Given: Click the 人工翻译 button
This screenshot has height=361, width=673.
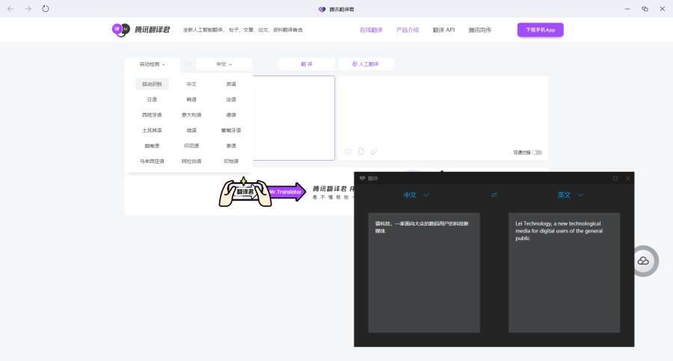Looking at the screenshot, I should (366, 64).
